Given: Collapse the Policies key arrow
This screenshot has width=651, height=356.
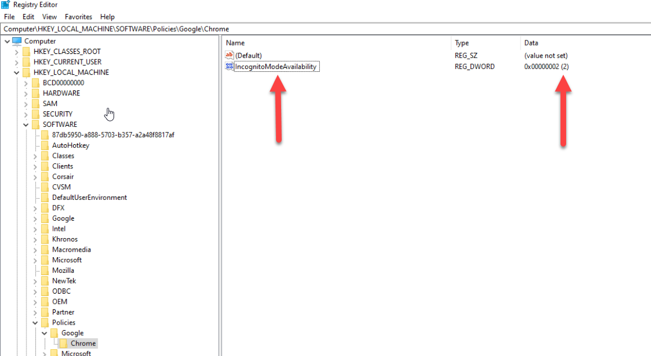Looking at the screenshot, I should (35, 323).
